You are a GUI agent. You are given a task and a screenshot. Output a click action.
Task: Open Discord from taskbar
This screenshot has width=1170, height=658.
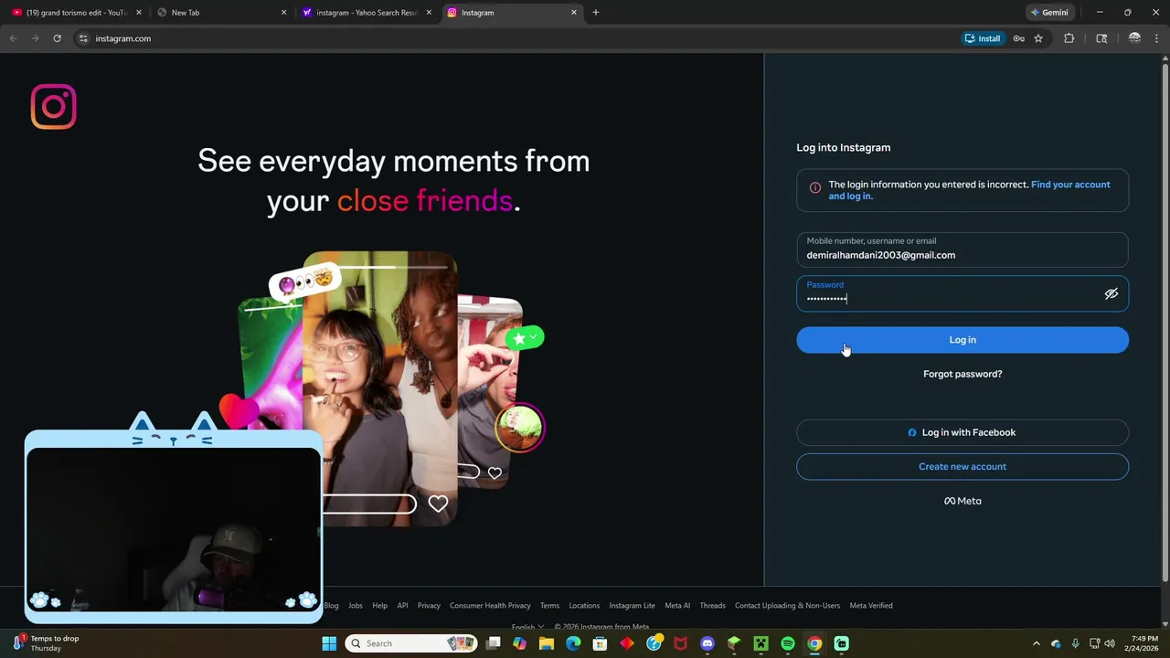click(x=707, y=643)
